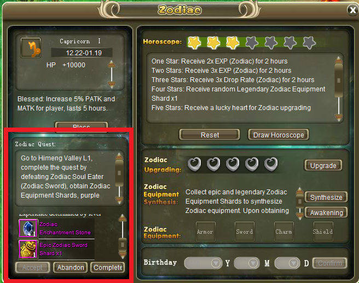Open the Charm equipment slot

(284, 231)
